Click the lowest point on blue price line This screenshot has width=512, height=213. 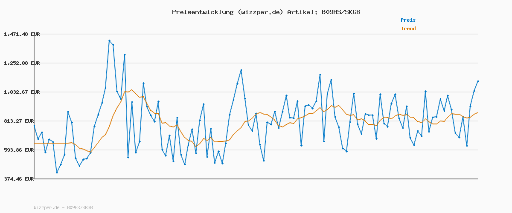(57, 173)
